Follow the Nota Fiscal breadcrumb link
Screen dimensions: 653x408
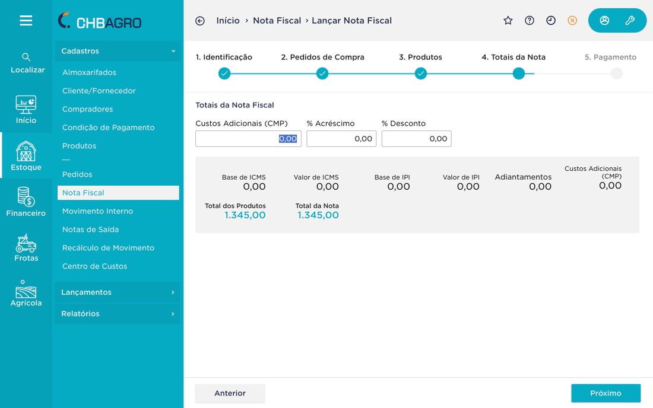point(277,21)
